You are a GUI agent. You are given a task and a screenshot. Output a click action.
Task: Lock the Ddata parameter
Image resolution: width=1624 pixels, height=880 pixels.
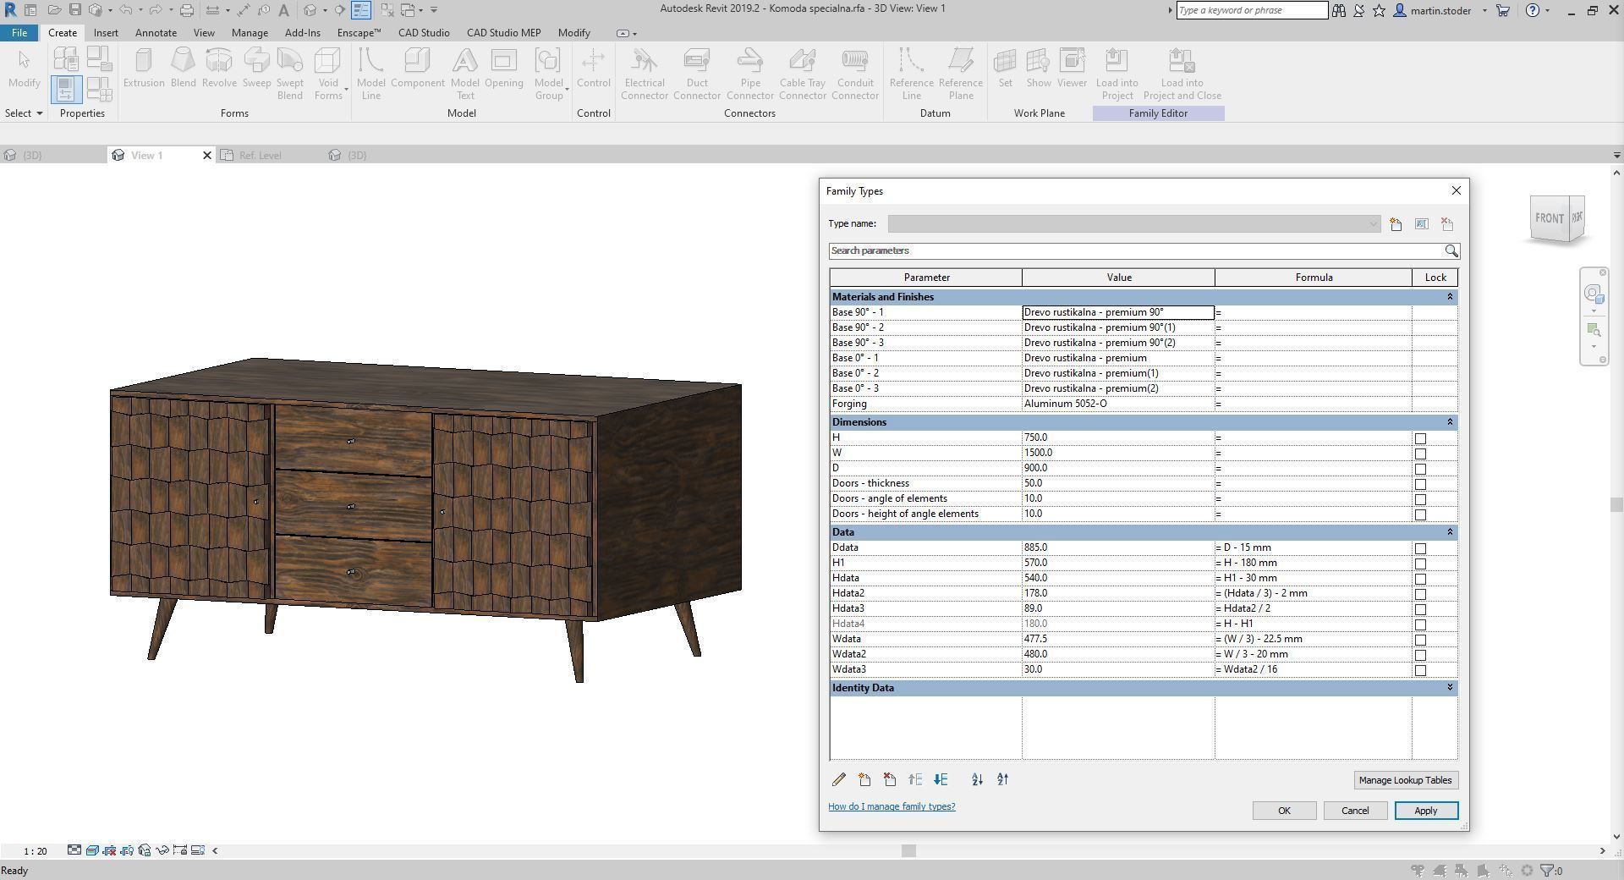pos(1420,548)
